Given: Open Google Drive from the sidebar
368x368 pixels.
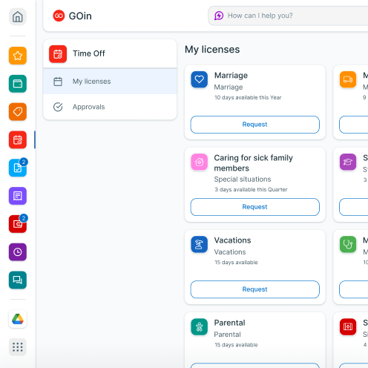Looking at the screenshot, I should tap(18, 319).
